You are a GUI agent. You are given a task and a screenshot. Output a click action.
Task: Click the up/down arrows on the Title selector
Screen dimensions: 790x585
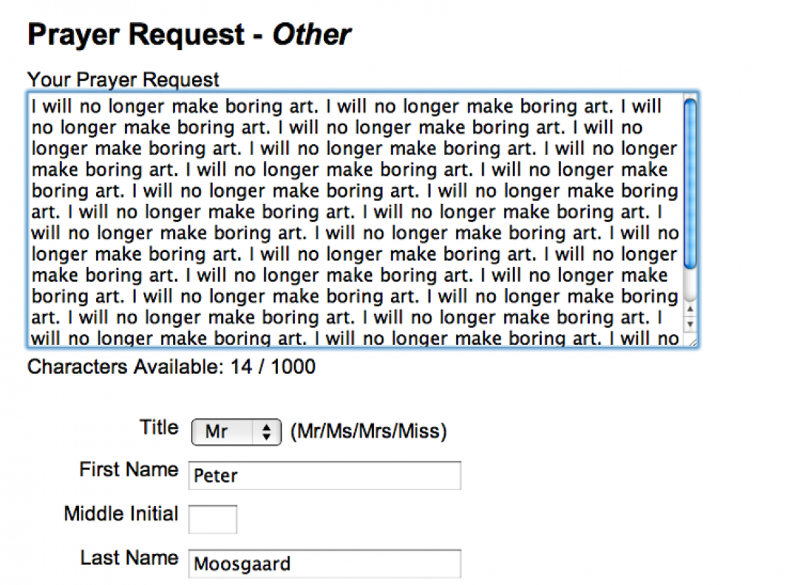(267, 432)
